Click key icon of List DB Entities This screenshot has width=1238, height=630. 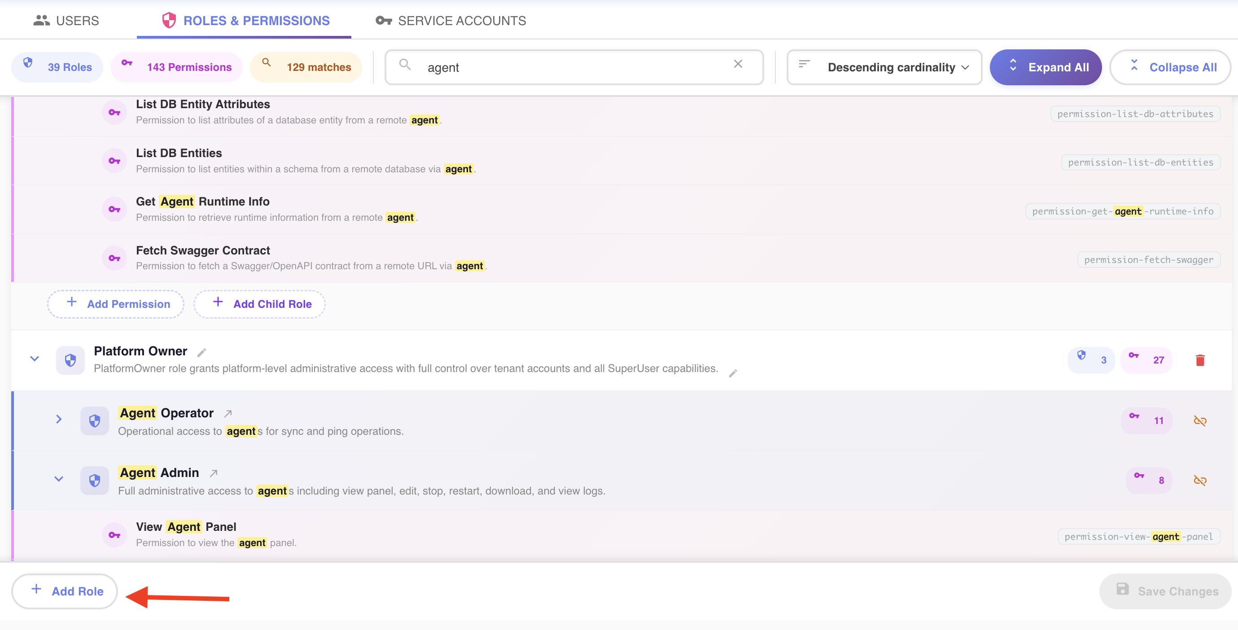(114, 161)
